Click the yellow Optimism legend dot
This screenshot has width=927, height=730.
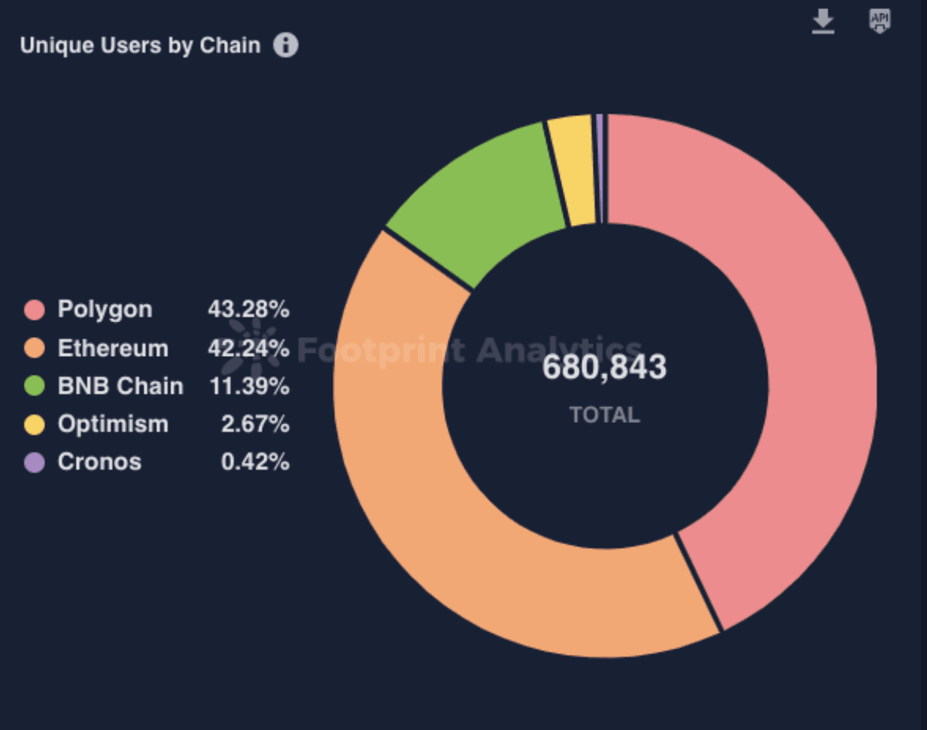pyautogui.click(x=35, y=424)
